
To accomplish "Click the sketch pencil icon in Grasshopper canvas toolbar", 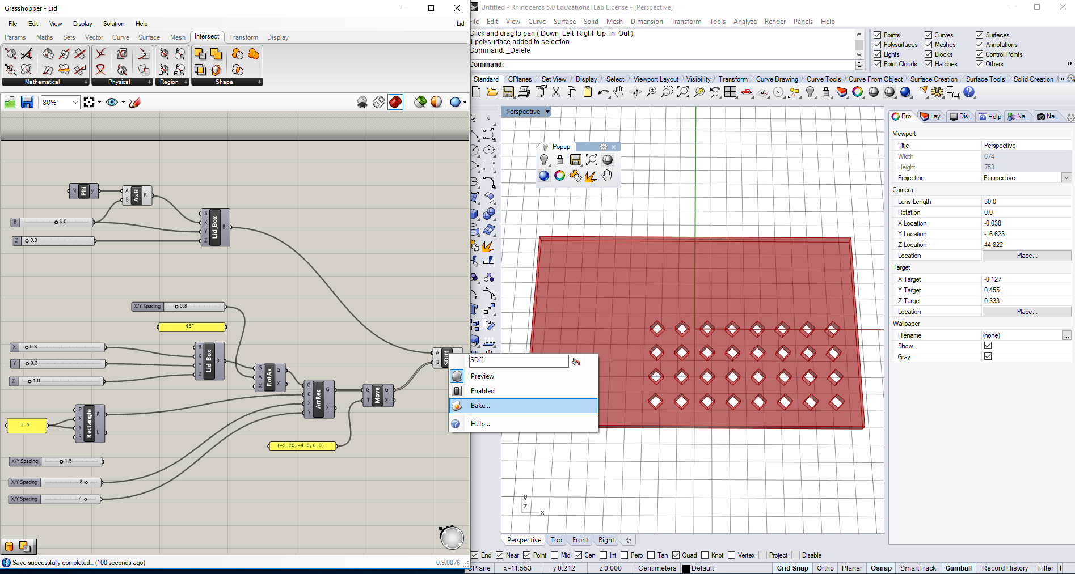I will (134, 102).
